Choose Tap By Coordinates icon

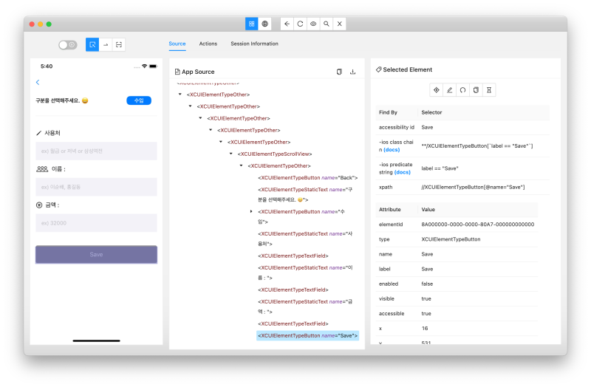[119, 44]
